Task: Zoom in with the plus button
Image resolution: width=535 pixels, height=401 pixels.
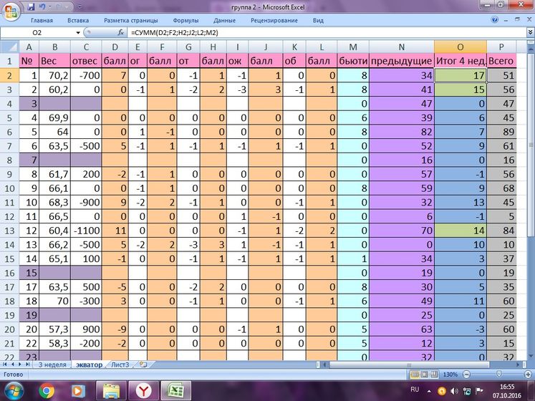Action: pos(528,375)
